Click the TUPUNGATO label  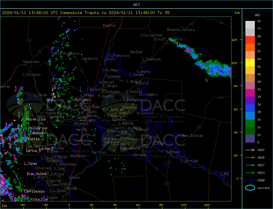coord(54,161)
